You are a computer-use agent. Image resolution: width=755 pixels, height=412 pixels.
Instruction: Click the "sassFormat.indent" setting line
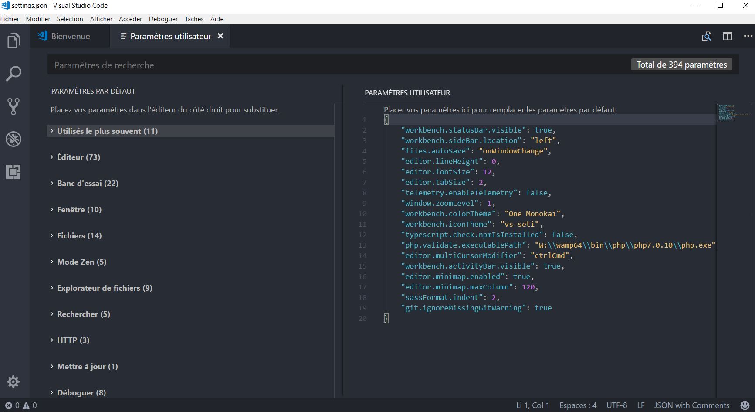click(450, 297)
